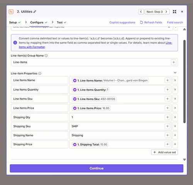Remove the Shipping Sku row

click(x=175, y=126)
